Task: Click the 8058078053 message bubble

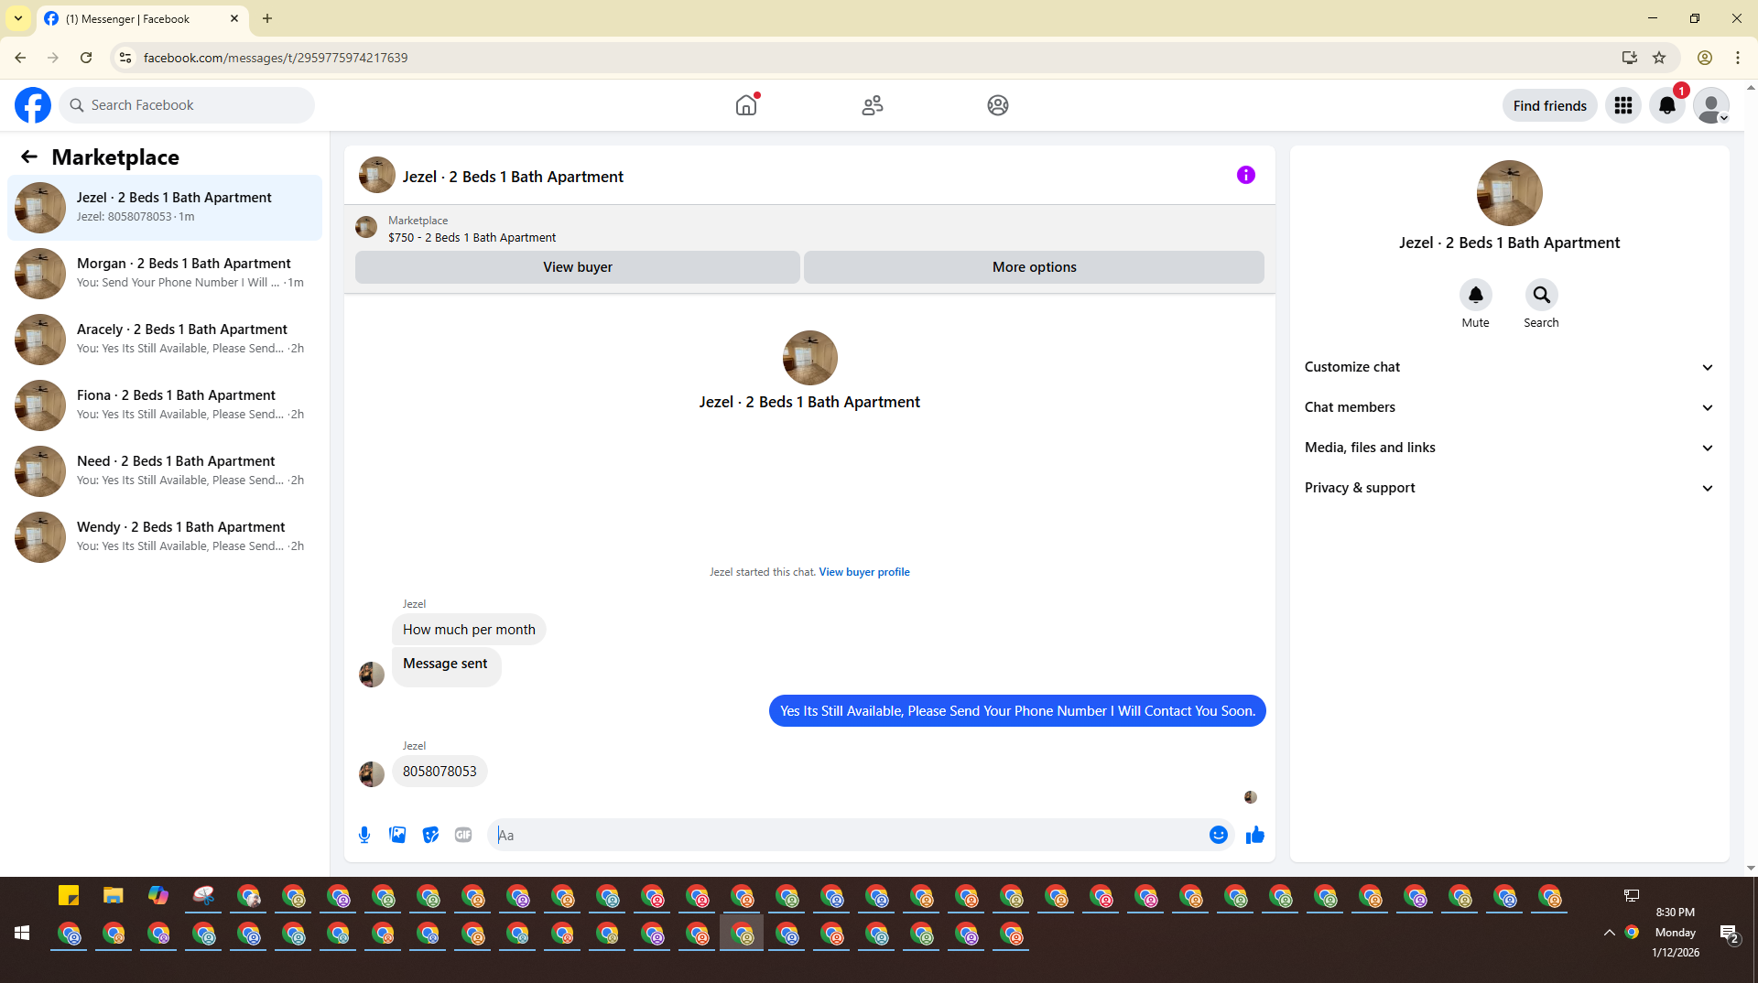Action: click(439, 772)
